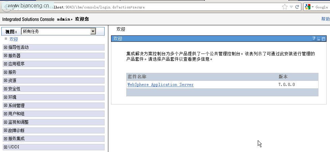Image resolution: width=330 pixels, height=152 pixels.
Task: Expand the 应用程序 node
Action: click(5, 64)
